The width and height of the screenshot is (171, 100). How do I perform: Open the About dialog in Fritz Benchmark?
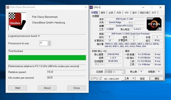(x=47, y=88)
